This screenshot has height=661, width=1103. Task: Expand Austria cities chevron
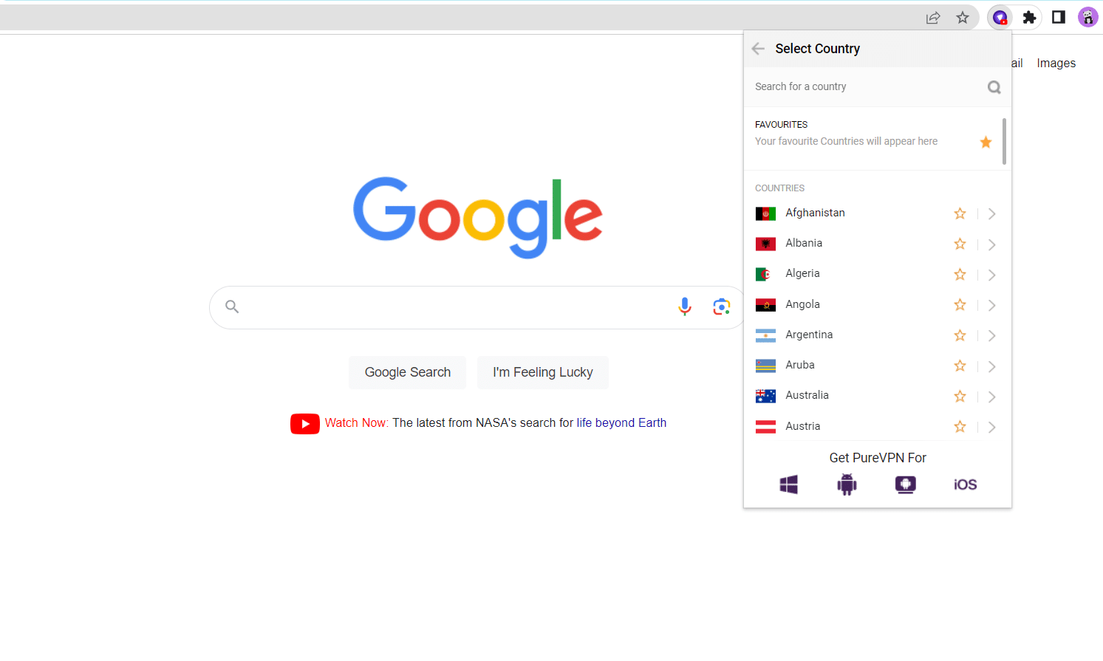(992, 427)
